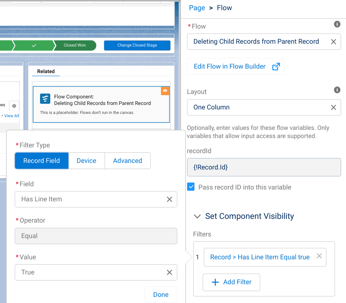The width and height of the screenshot is (346, 303).
Task: Click the View All link
Action: coord(11,116)
